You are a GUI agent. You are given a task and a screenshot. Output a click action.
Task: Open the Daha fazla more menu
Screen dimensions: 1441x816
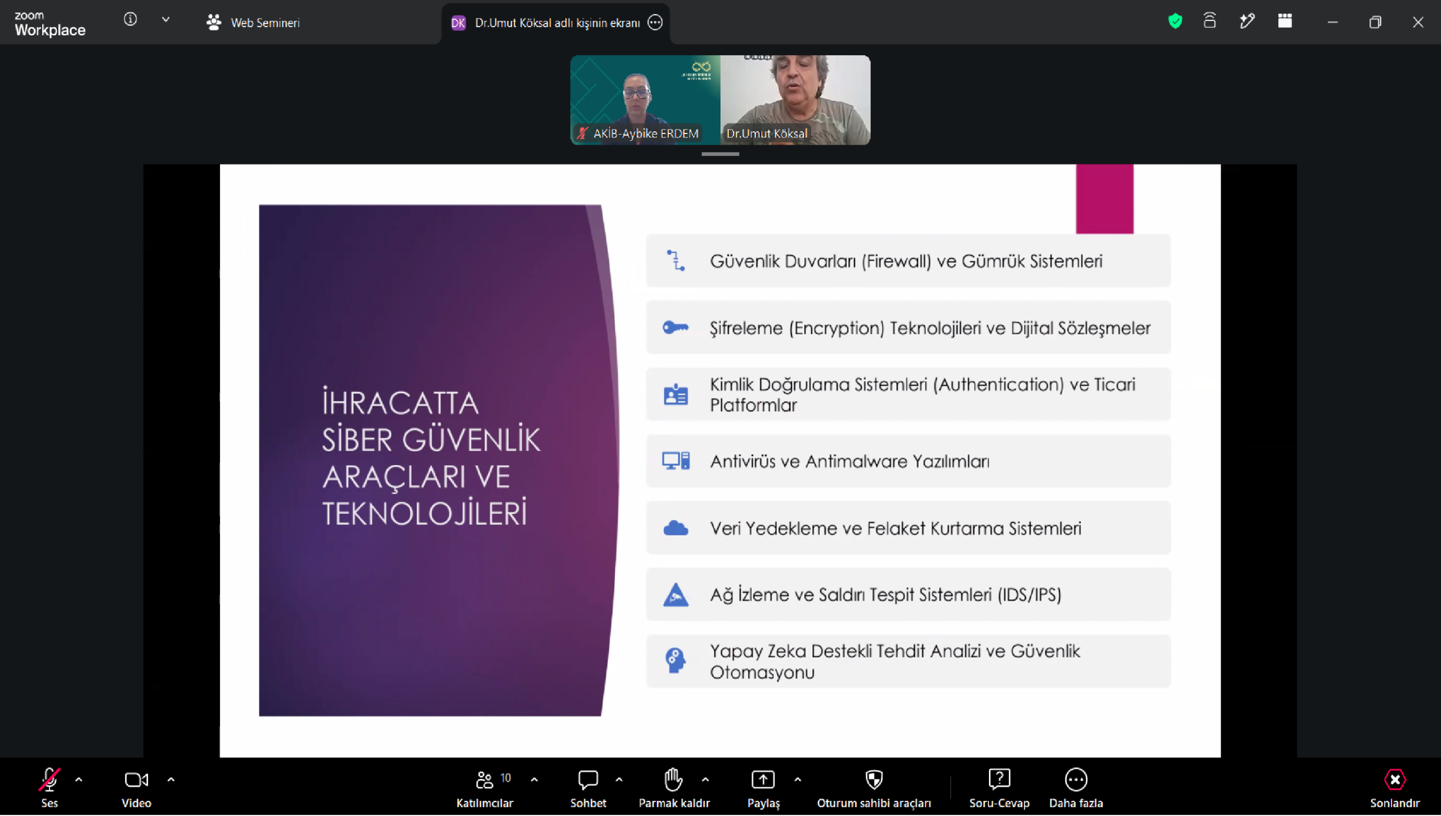point(1076,780)
